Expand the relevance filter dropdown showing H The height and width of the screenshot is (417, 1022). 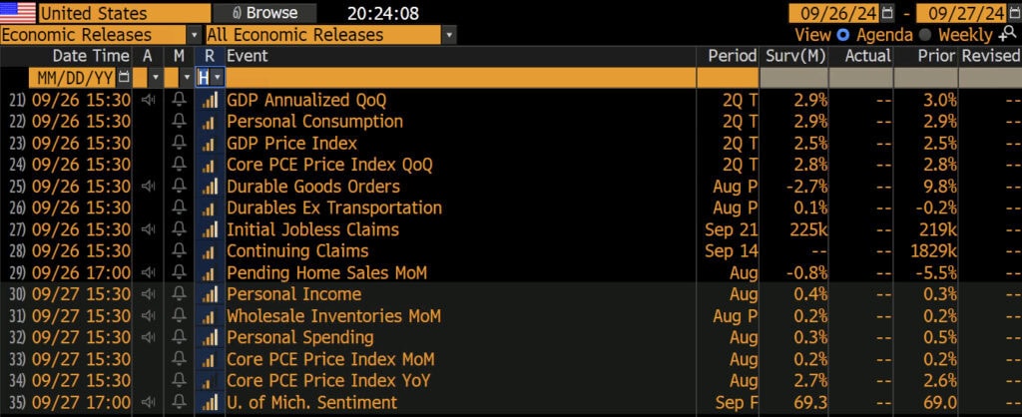(x=218, y=77)
